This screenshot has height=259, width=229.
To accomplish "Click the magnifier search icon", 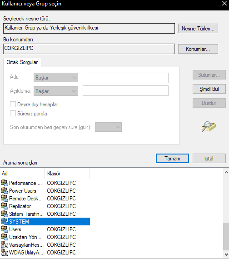I will (x=209, y=126).
